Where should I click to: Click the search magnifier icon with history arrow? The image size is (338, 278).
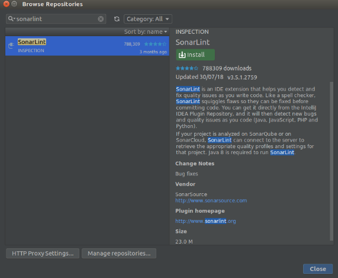tap(11, 19)
